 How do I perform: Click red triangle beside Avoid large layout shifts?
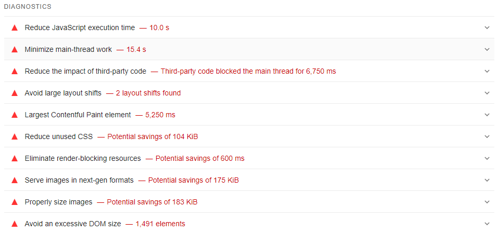point(15,93)
